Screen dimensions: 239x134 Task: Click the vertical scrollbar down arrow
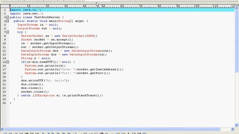point(236,125)
